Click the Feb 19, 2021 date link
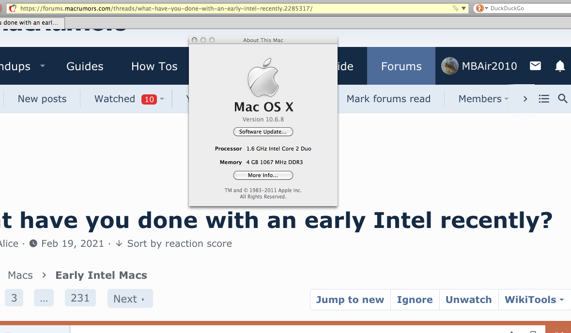The width and height of the screenshot is (571, 333). coord(73,243)
